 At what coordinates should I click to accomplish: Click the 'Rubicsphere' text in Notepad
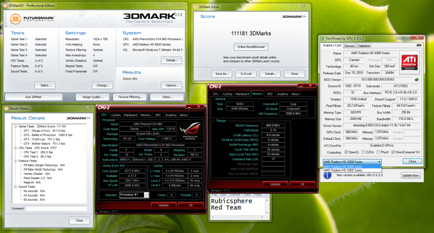pos(231,201)
